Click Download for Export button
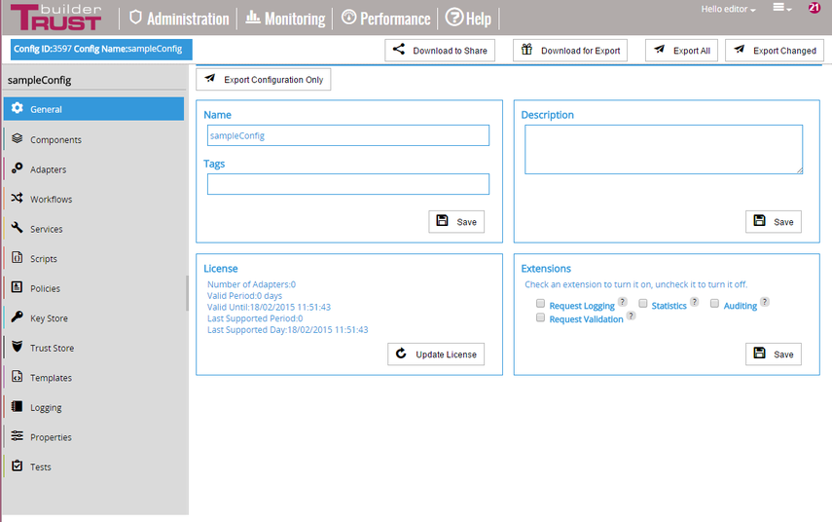This screenshot has width=832, height=522. pos(570,51)
